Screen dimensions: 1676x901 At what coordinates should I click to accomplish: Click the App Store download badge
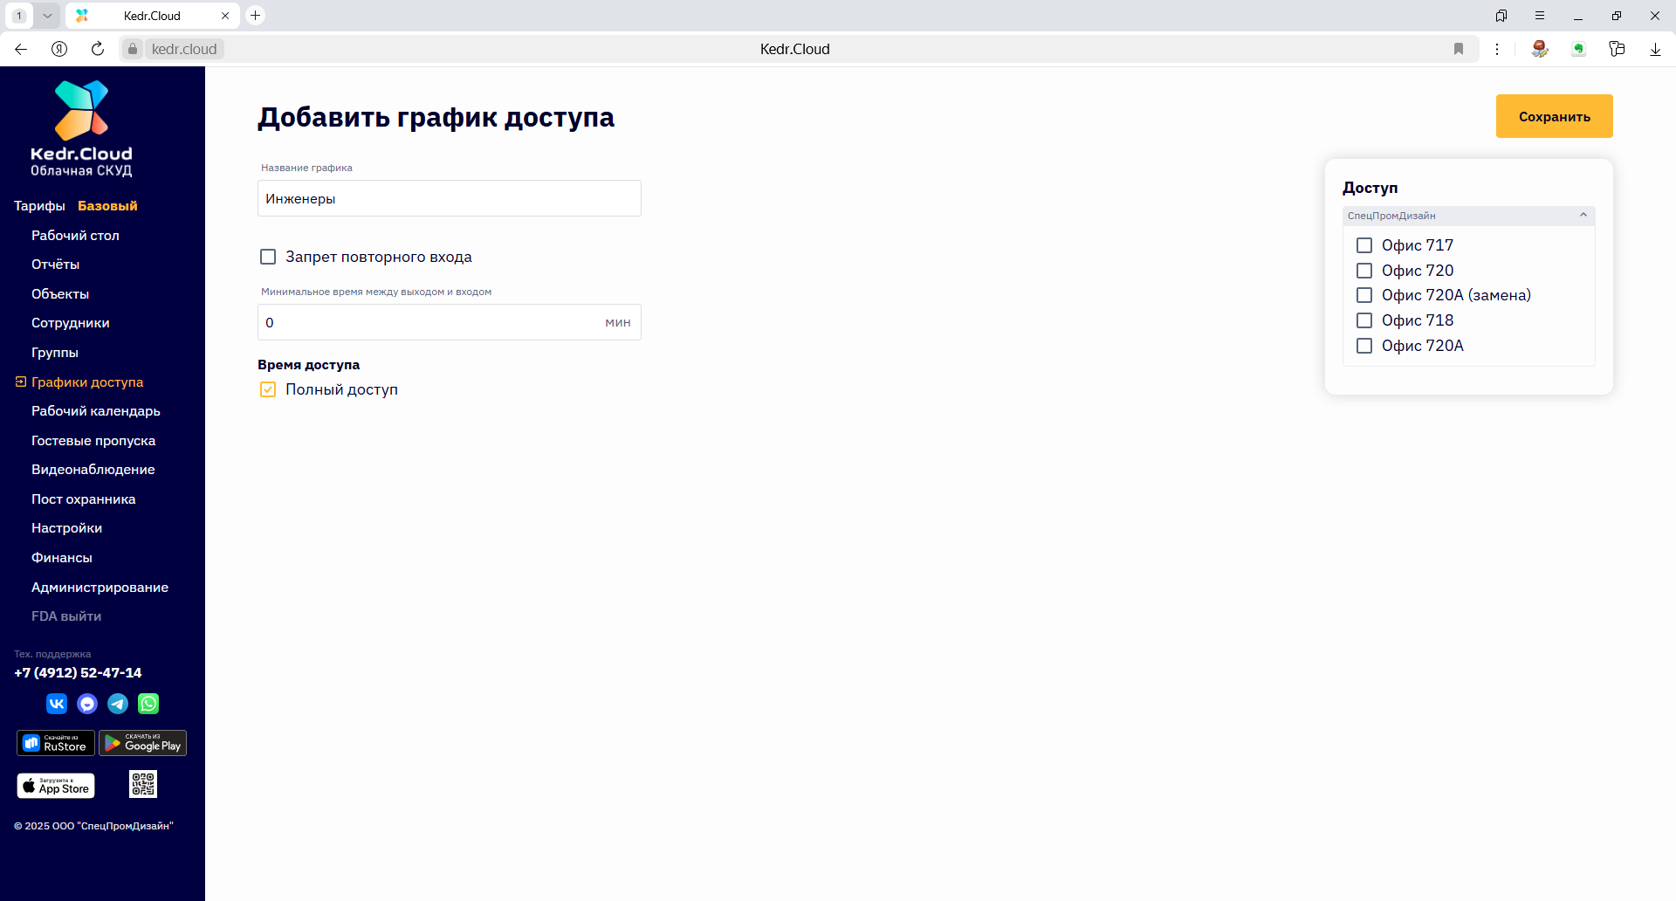pos(56,786)
